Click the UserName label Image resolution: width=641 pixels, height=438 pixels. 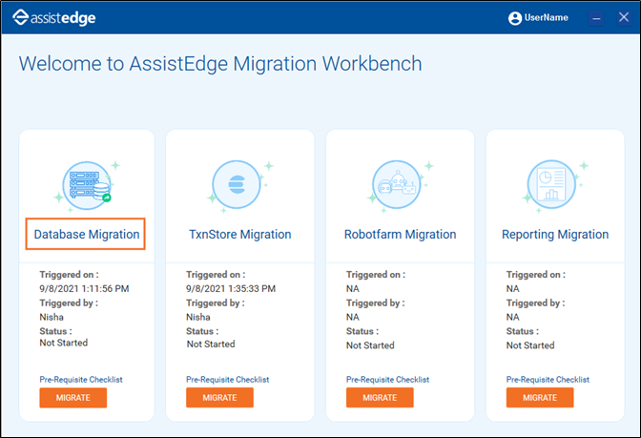pyautogui.click(x=547, y=17)
